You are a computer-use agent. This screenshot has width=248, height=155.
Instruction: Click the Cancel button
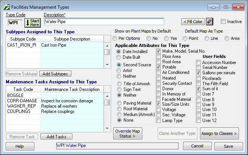point(197,146)
